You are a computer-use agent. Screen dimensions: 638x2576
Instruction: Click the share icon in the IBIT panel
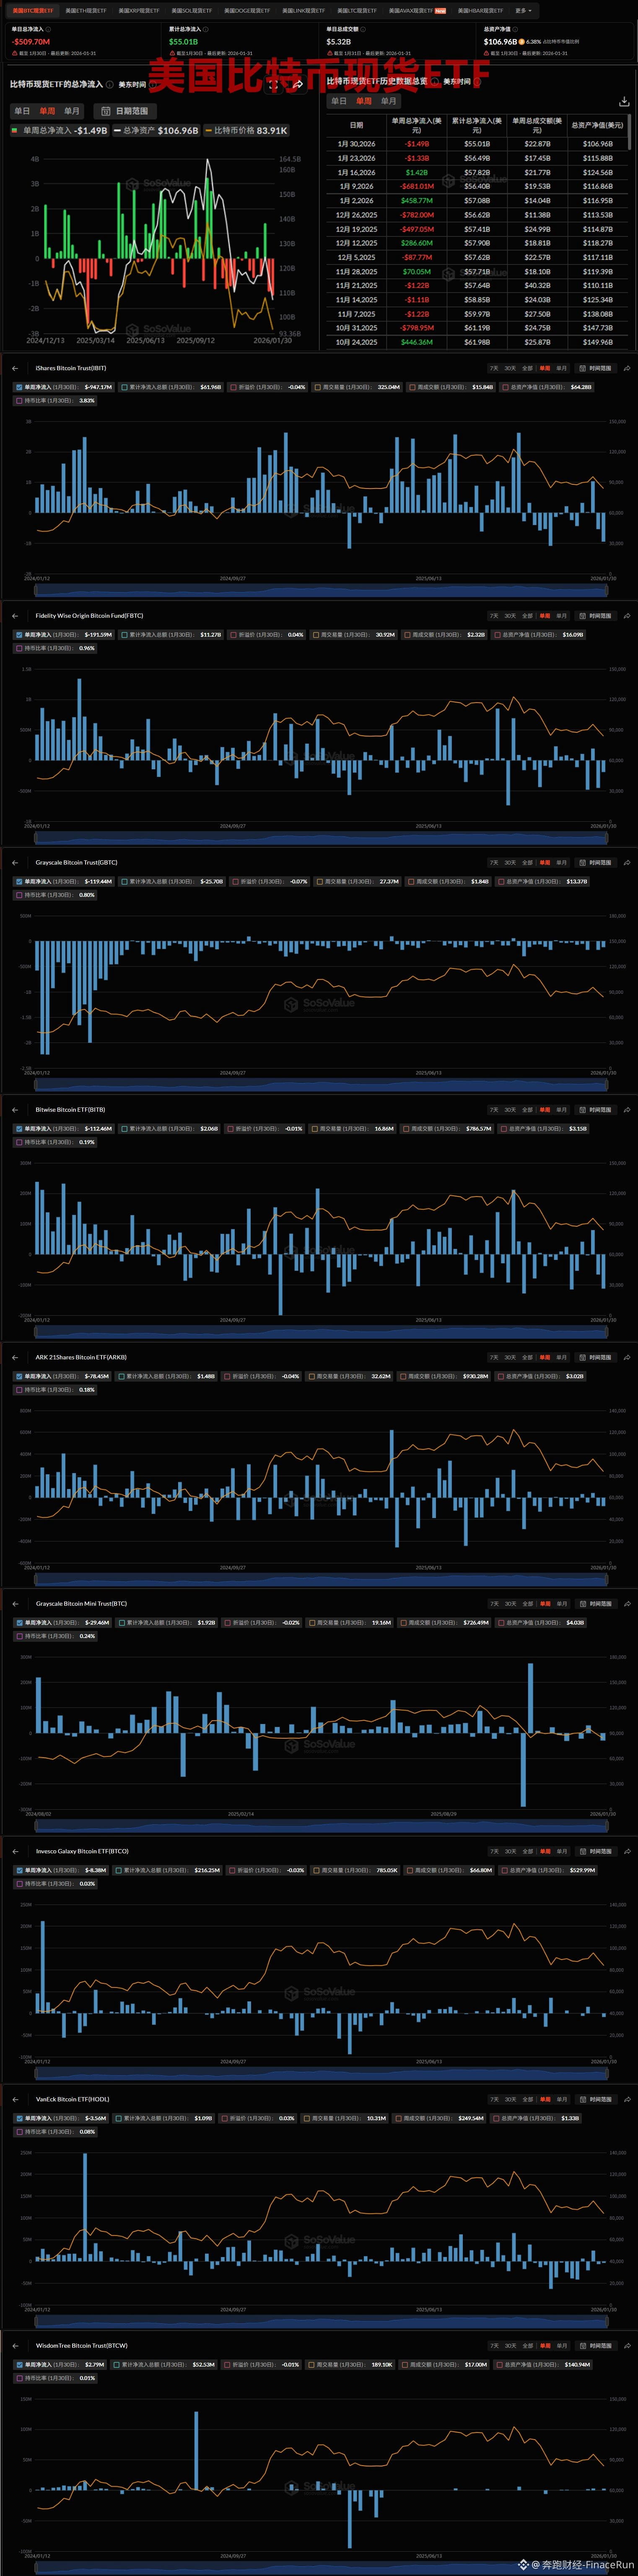pos(626,368)
